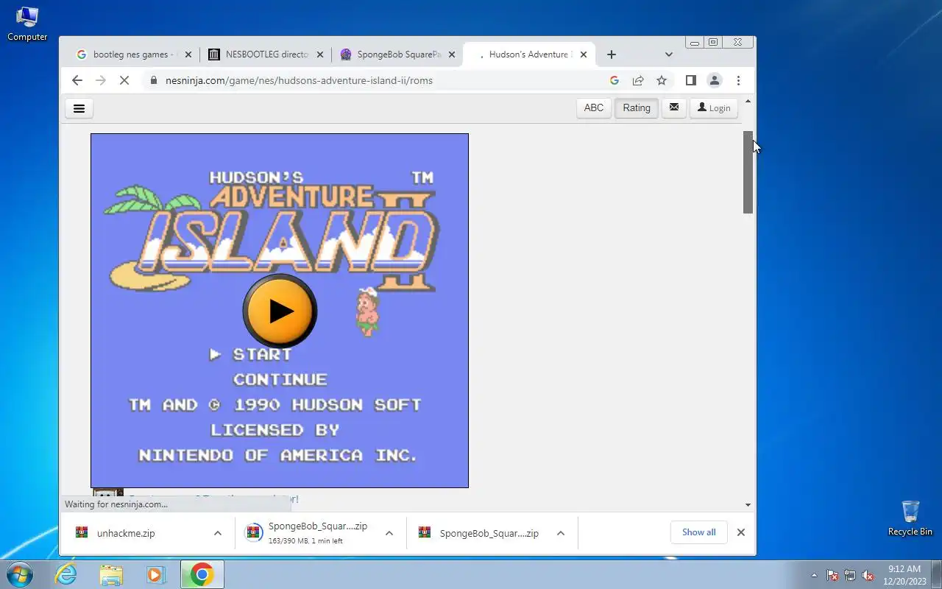Share this page using the share icon
Viewport: 942px width, 589px height.
tap(638, 80)
